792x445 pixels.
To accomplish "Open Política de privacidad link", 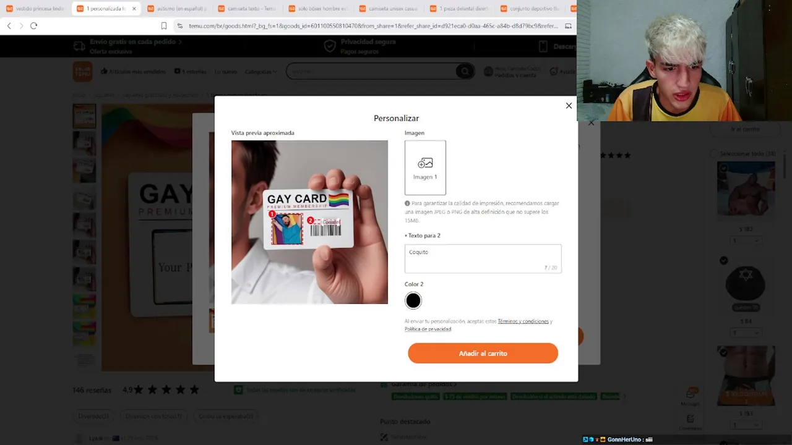I will (x=428, y=329).
